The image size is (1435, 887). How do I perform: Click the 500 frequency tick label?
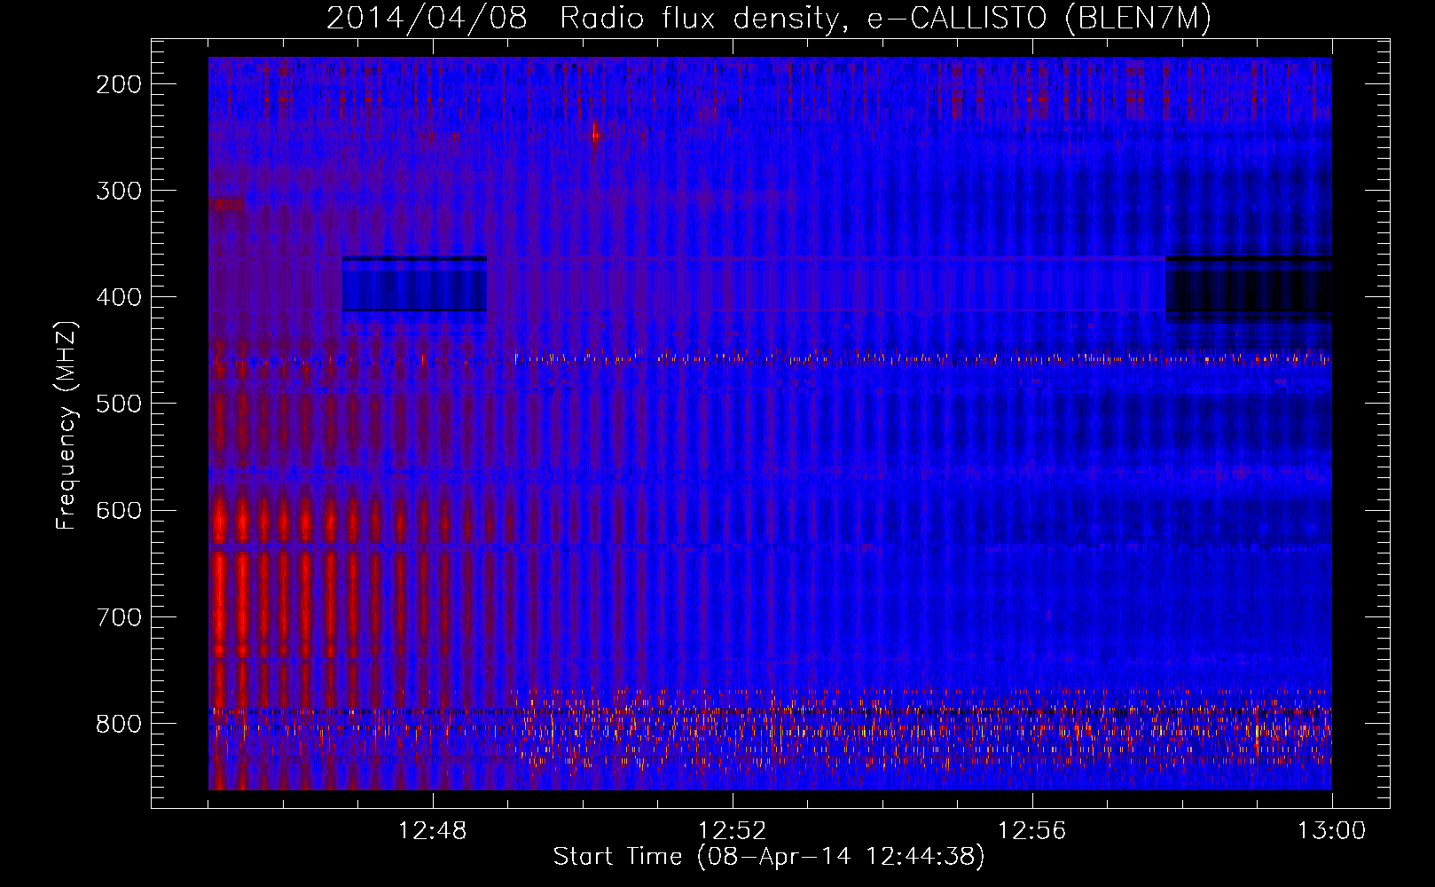[x=118, y=404]
